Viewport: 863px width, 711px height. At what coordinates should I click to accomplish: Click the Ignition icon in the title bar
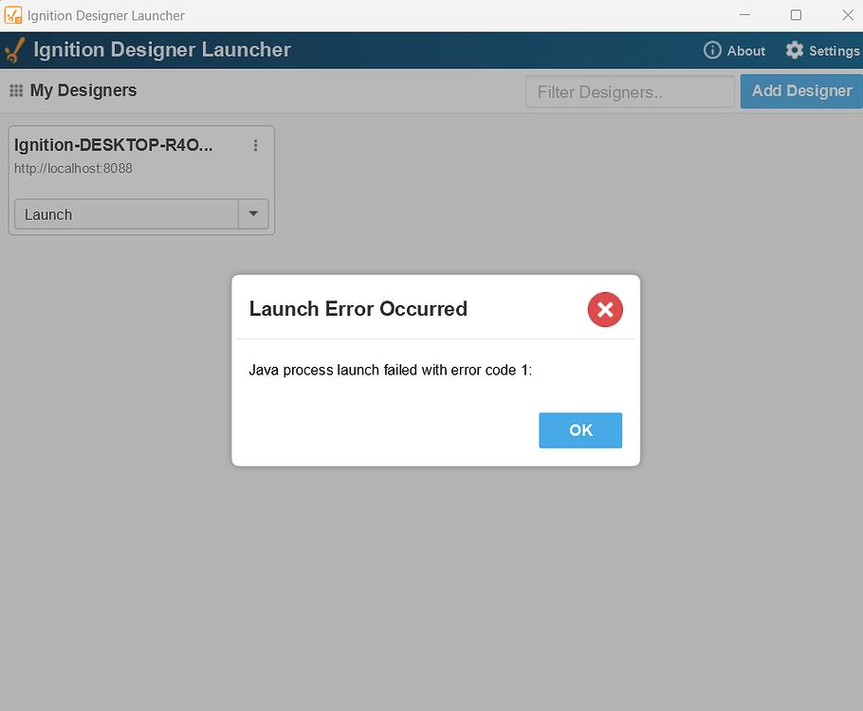pos(13,15)
